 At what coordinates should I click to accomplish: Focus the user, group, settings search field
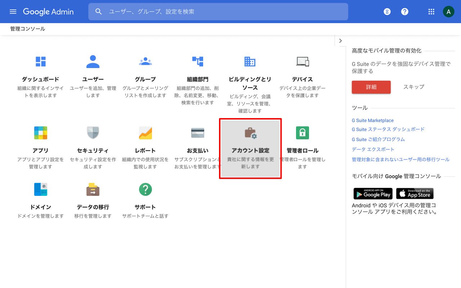[x=218, y=12]
